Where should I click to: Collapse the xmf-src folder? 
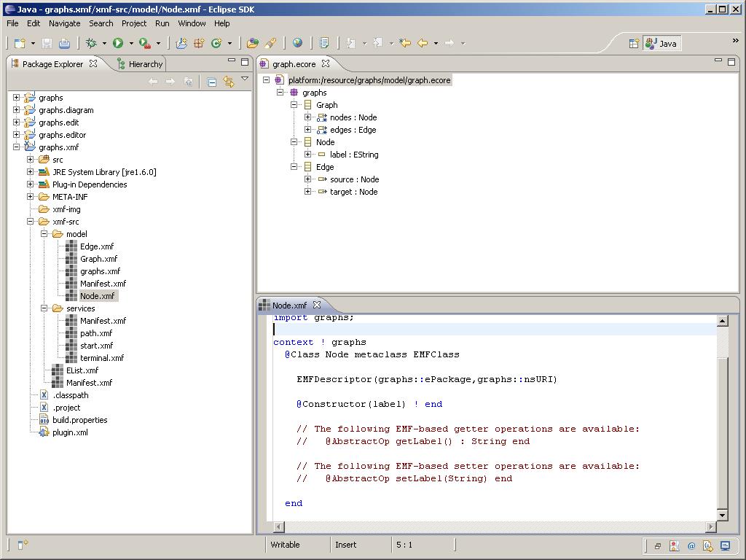[31, 222]
